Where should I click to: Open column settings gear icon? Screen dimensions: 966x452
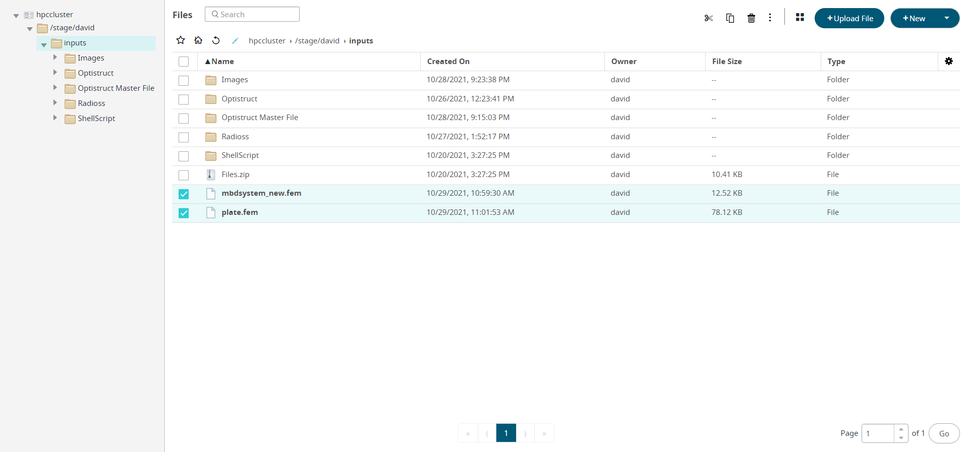949,61
